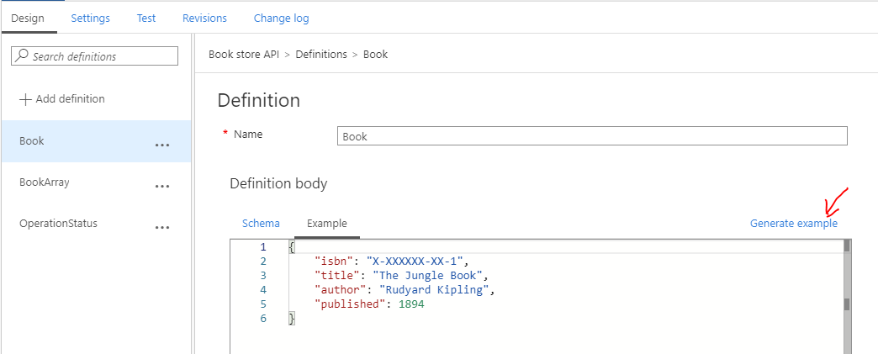878x354 pixels.
Task: Select the Example tab
Action: point(327,224)
